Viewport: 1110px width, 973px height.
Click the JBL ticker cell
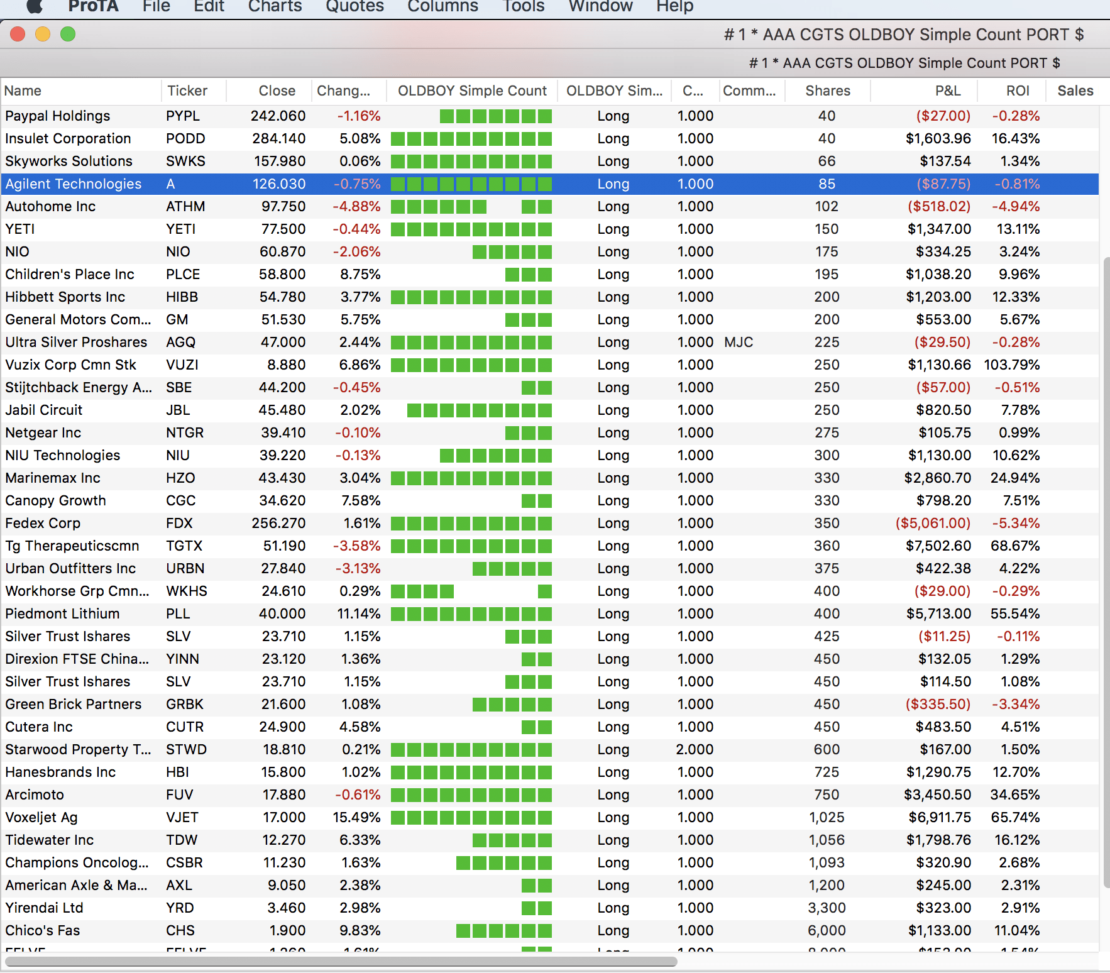[178, 410]
